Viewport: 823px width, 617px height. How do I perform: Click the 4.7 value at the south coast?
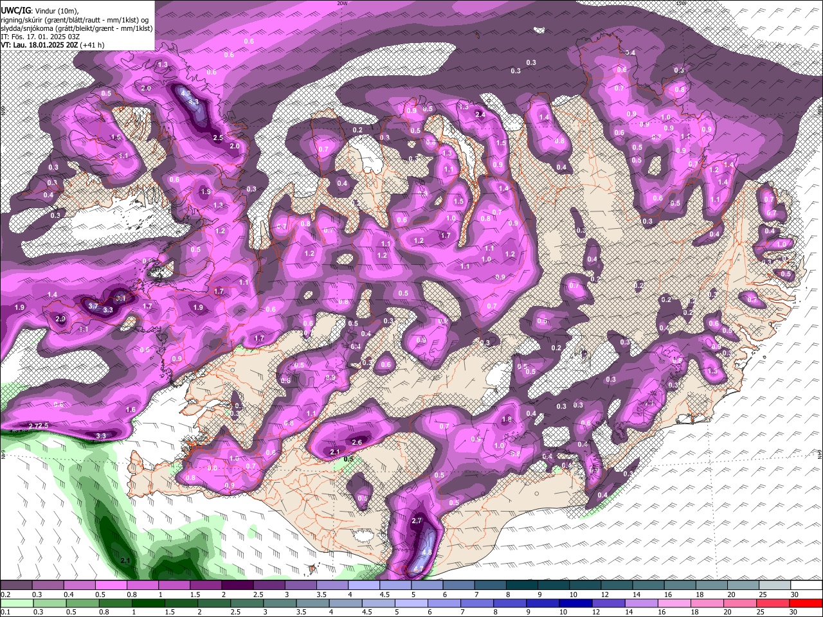pos(418,569)
